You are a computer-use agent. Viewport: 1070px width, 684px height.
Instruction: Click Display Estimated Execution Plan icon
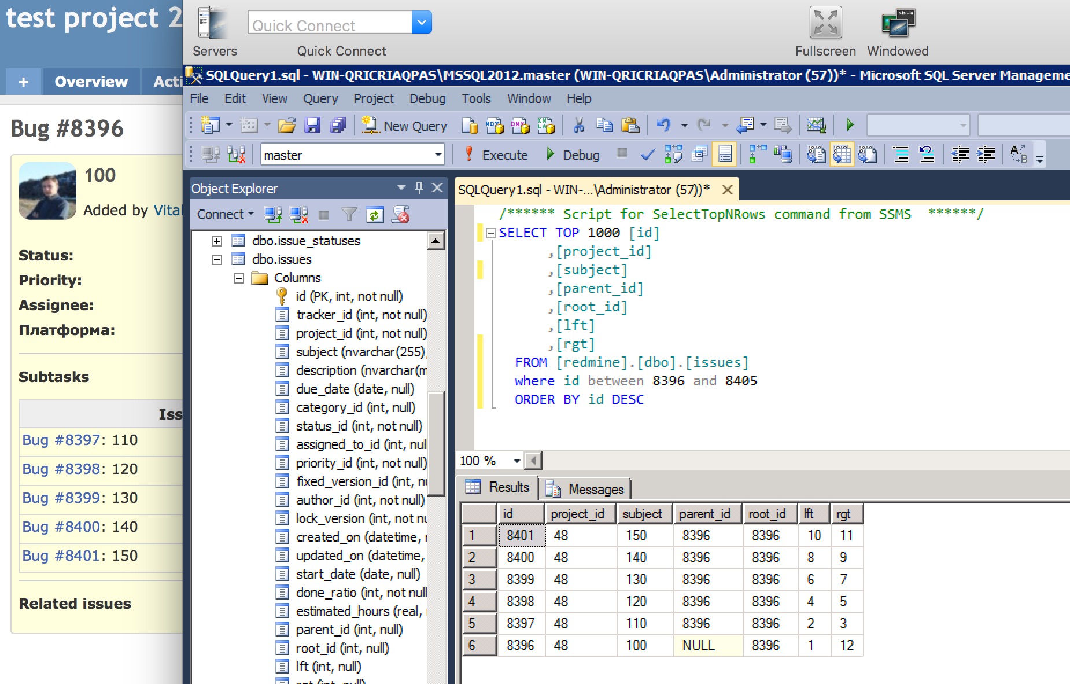click(x=674, y=155)
